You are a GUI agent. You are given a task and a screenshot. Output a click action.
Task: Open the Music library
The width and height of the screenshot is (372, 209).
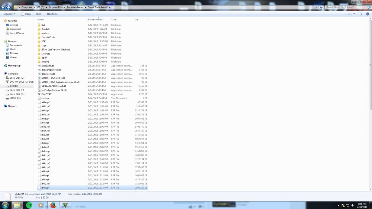[13, 49]
